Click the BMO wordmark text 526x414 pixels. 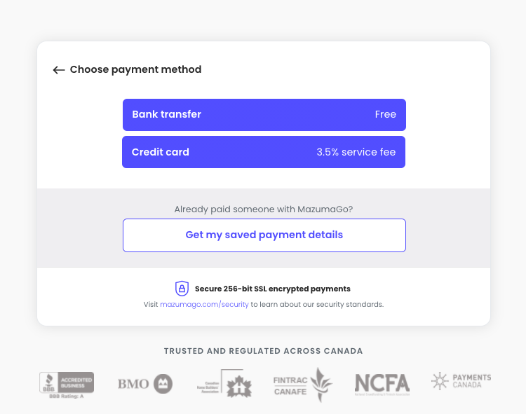pyautogui.click(x=133, y=384)
